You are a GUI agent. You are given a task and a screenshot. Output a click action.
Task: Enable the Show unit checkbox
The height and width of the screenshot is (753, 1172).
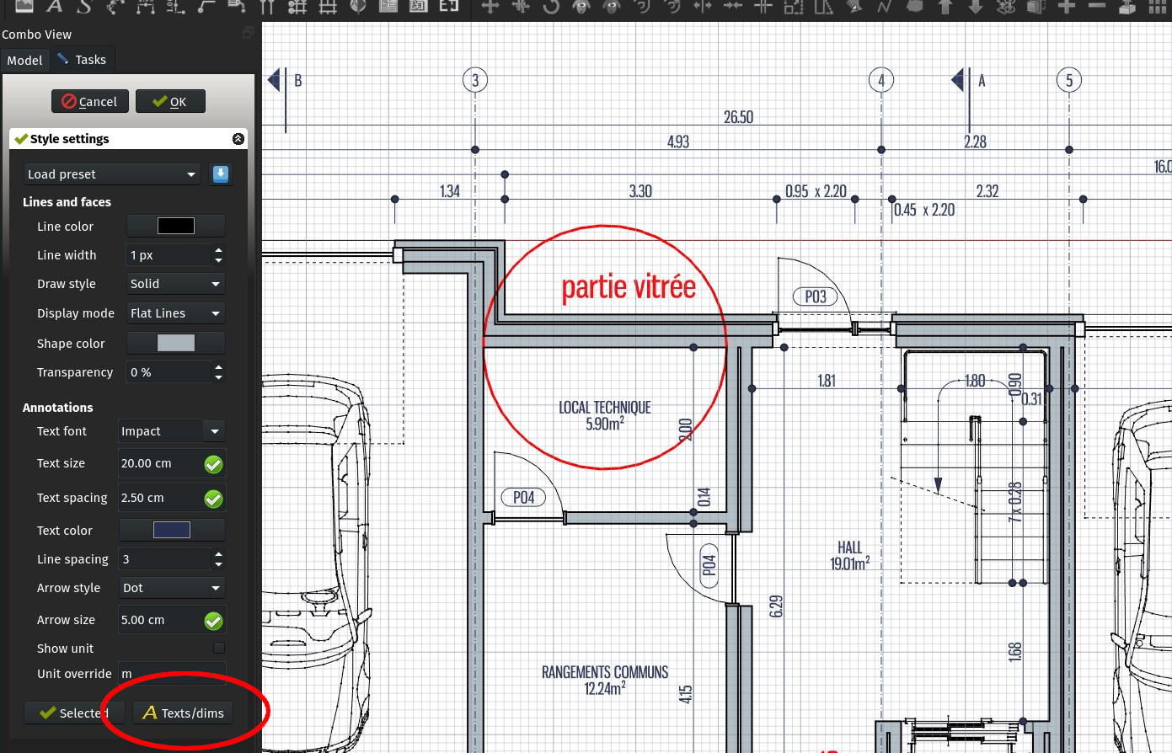pyautogui.click(x=218, y=648)
